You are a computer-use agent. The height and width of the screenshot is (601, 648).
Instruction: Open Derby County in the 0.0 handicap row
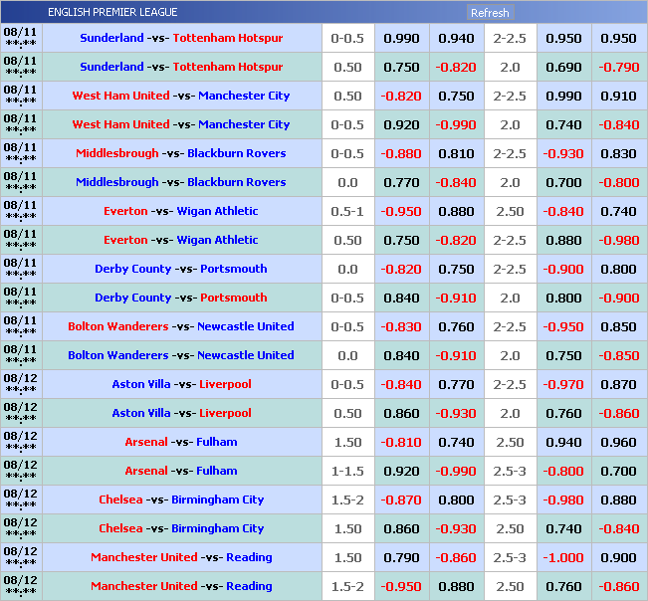point(132,270)
